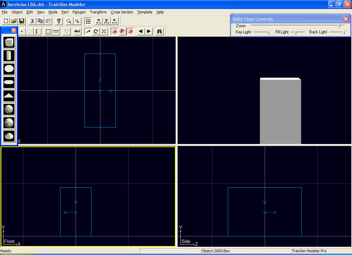Close the Solid View Controls panel

[x=346, y=19]
